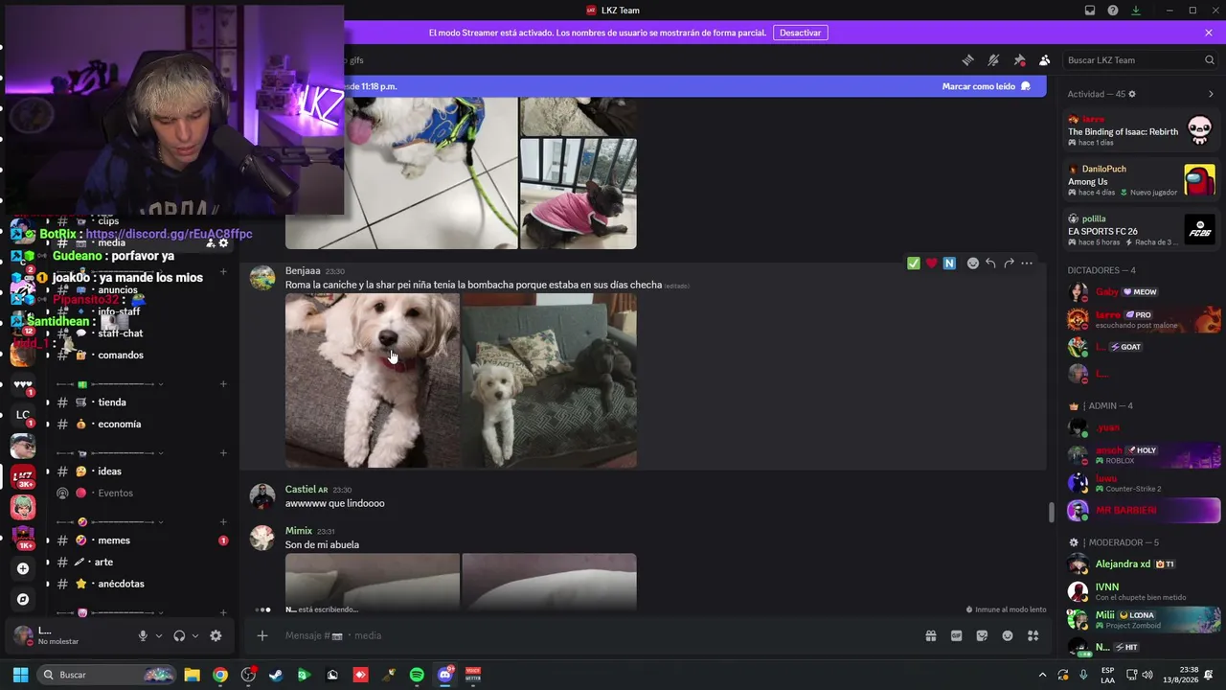Viewport: 1226px width, 690px height.
Task: Add blue N reaction on Benjaaa message
Action: point(949,264)
